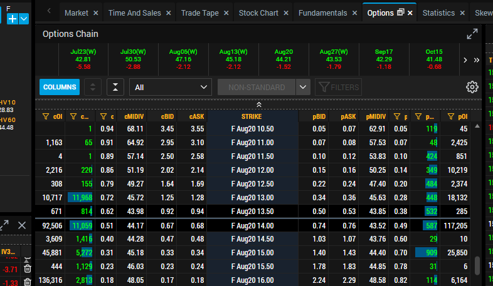The image size is (493, 286).
Task: Open the All strikes dropdown
Action: point(171,87)
